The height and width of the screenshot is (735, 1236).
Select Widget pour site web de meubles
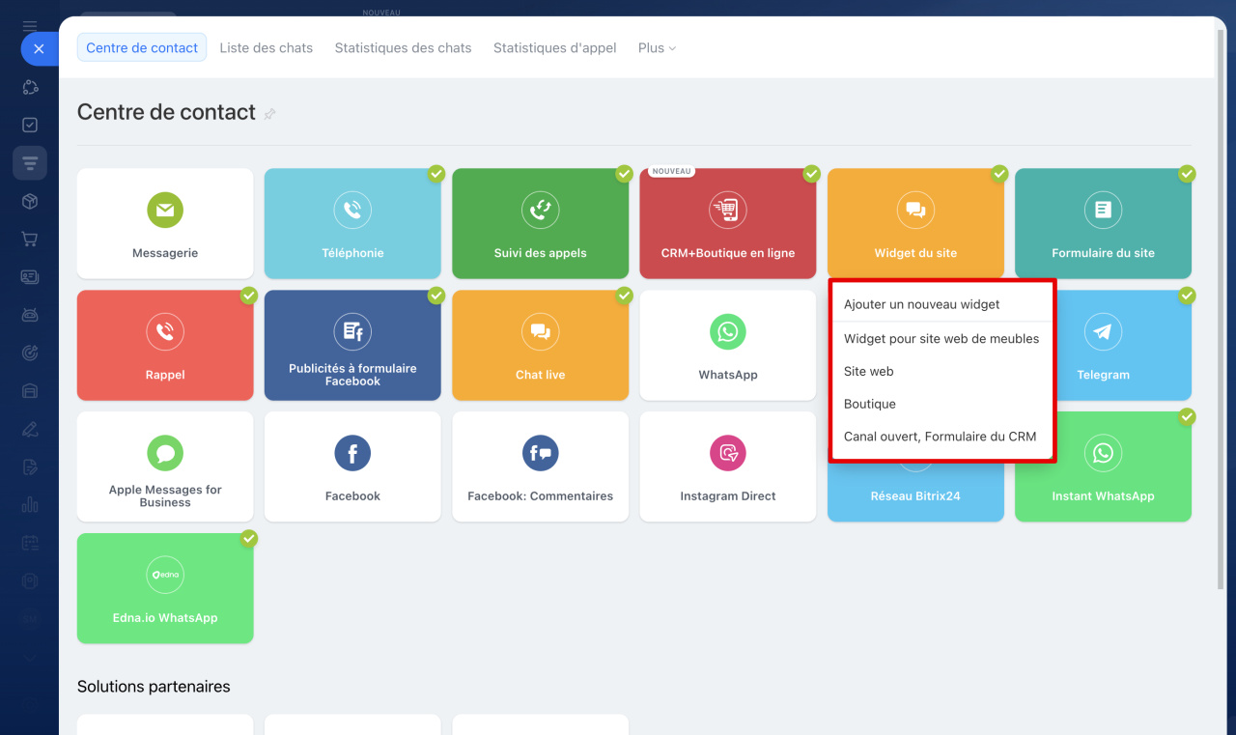(x=942, y=339)
